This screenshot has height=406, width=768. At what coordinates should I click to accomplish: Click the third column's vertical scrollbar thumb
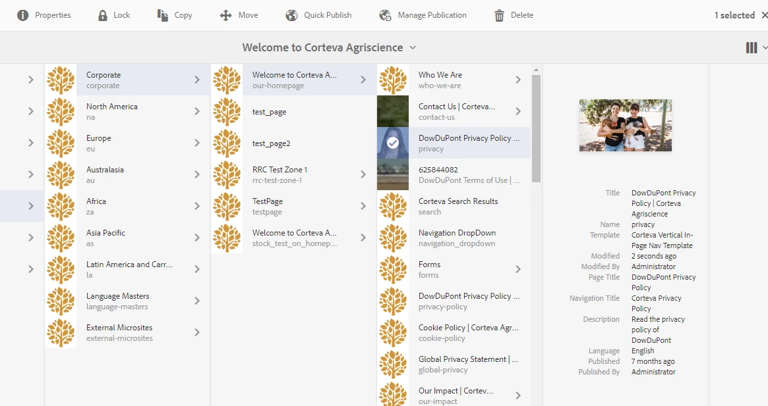pyautogui.click(x=537, y=129)
